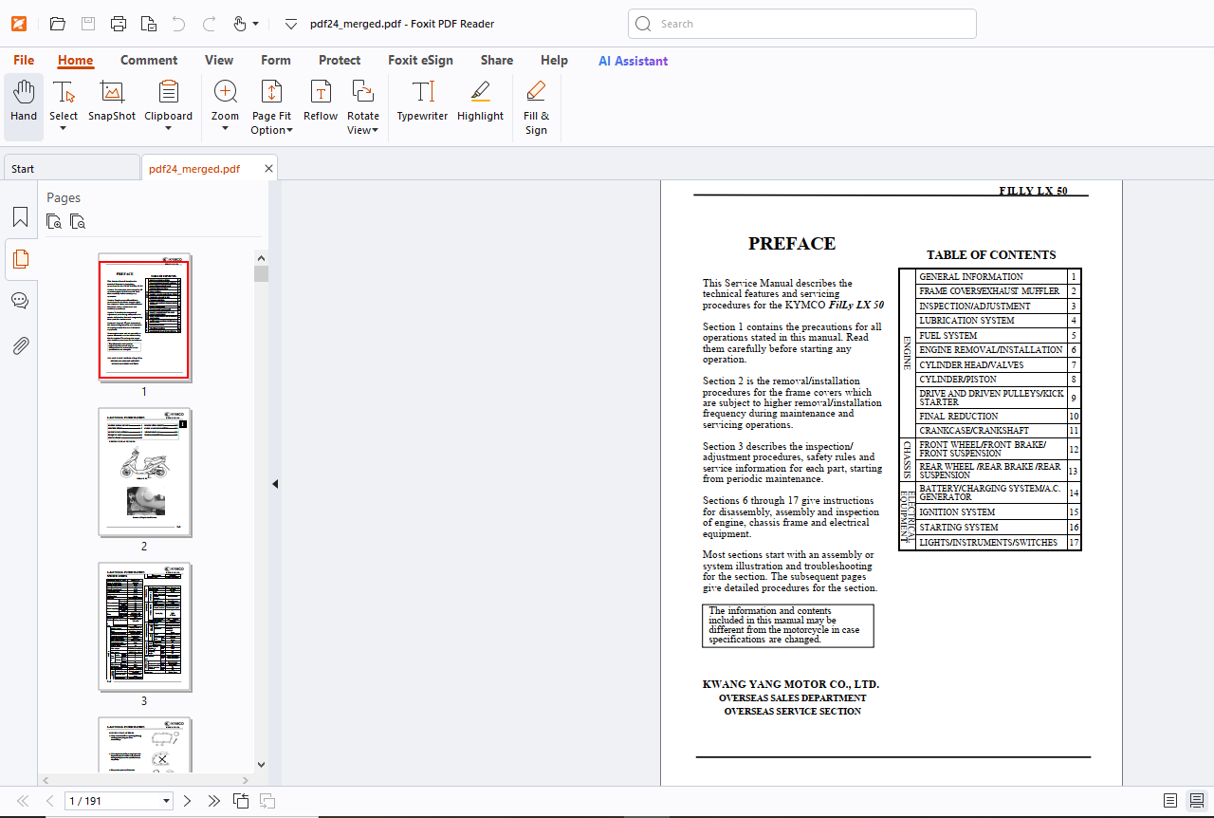Screen dimensions: 1214x818
Task: Close the pdf24_merged.pdf tab
Action: pyautogui.click(x=268, y=169)
